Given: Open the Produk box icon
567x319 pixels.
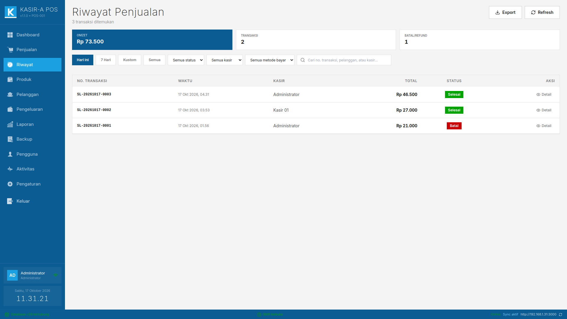Looking at the screenshot, I should (x=10, y=79).
